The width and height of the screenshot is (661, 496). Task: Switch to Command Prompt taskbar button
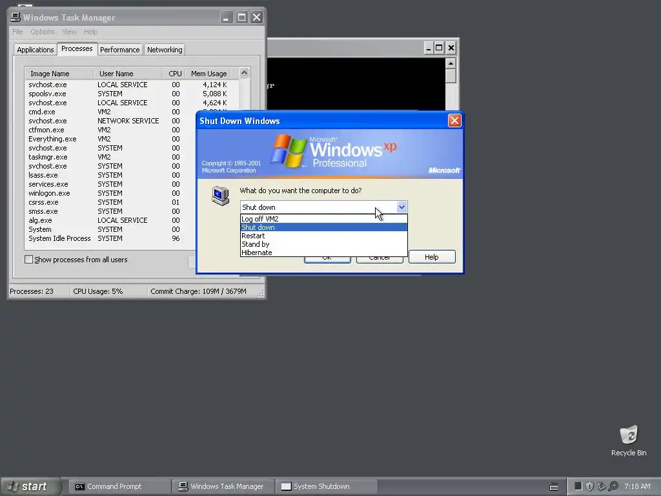pyautogui.click(x=119, y=486)
